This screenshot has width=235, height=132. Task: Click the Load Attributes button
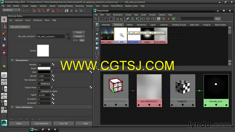click(41, 123)
